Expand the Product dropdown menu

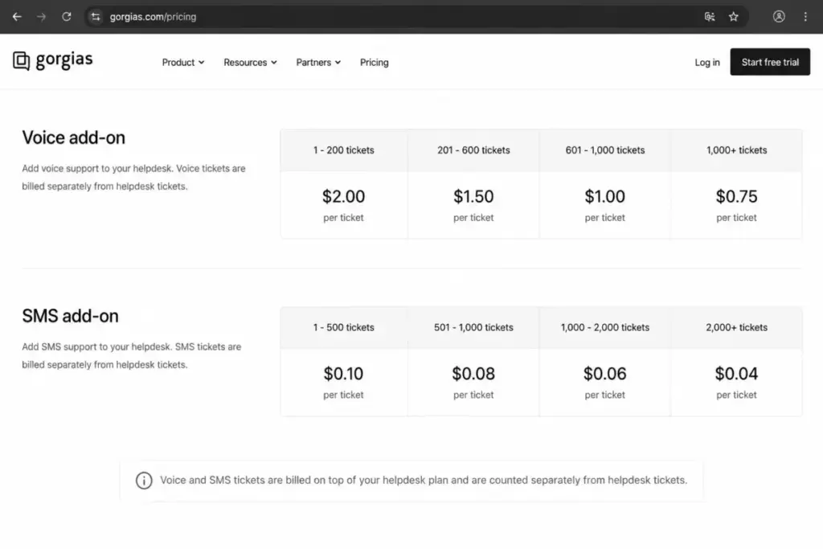(183, 63)
